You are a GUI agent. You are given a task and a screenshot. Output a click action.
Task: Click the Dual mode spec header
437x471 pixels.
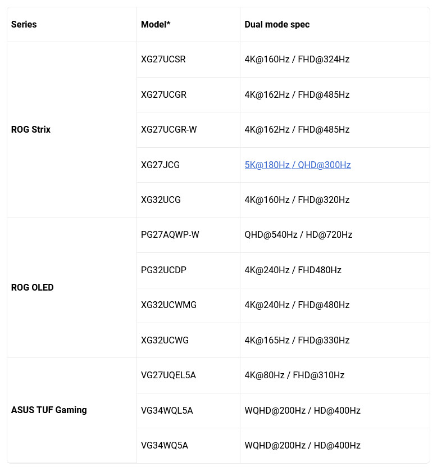click(277, 25)
